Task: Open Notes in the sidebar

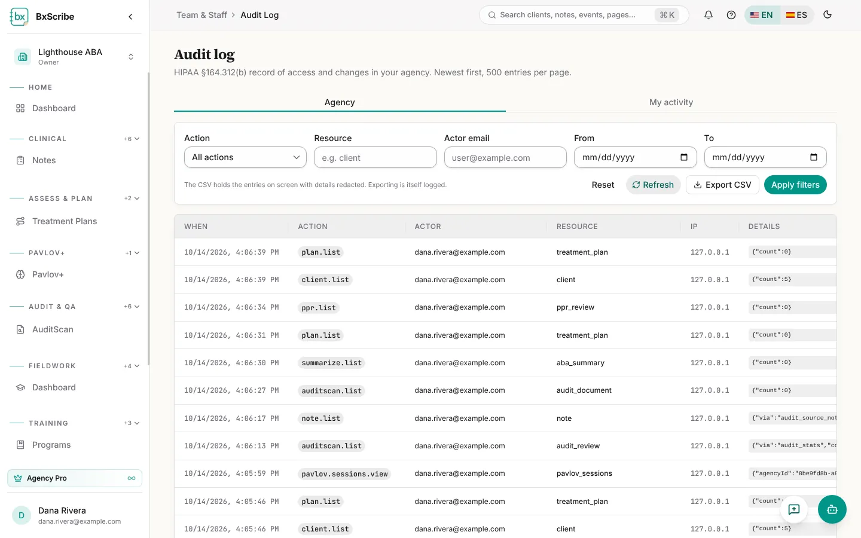Action: tap(75, 160)
